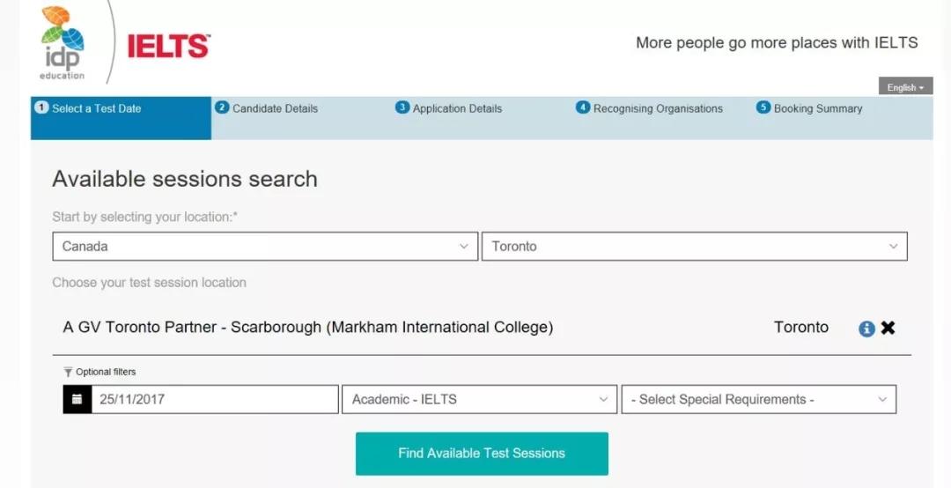Change language with the English selector
951x488 pixels.
click(905, 87)
